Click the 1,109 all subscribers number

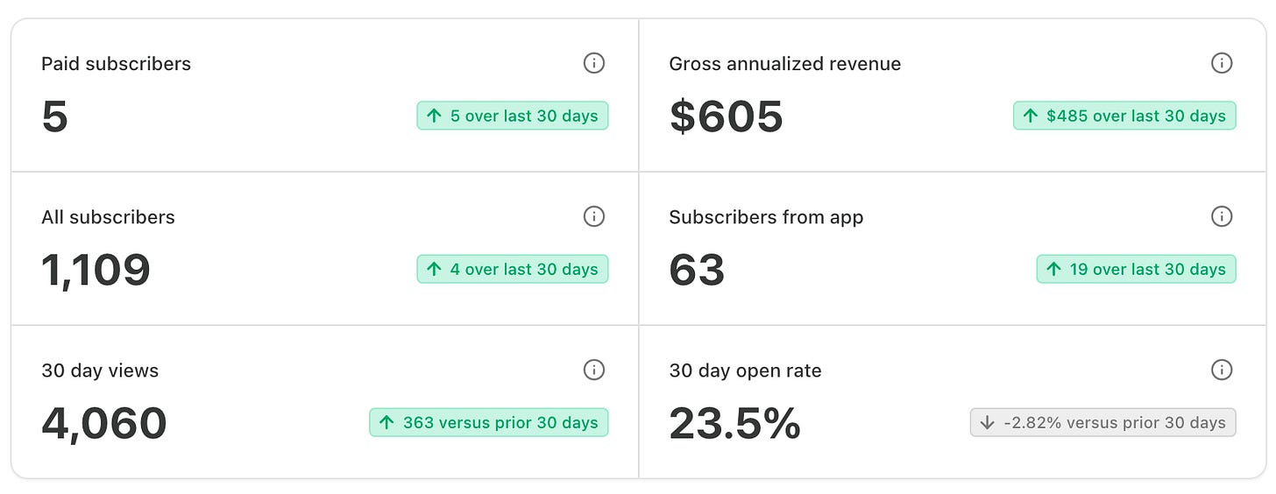pos(96,270)
